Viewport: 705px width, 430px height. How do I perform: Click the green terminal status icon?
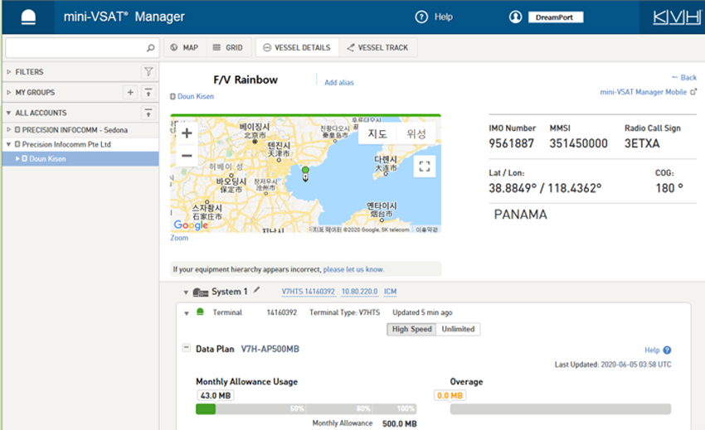click(x=200, y=312)
